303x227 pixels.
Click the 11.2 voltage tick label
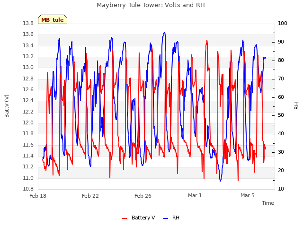(x=28, y=167)
